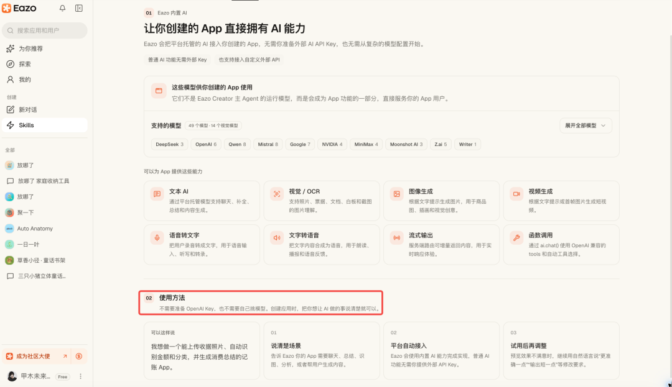The width and height of the screenshot is (672, 387).
Task: Select the Moonshot AI model filter chip
Action: click(406, 145)
